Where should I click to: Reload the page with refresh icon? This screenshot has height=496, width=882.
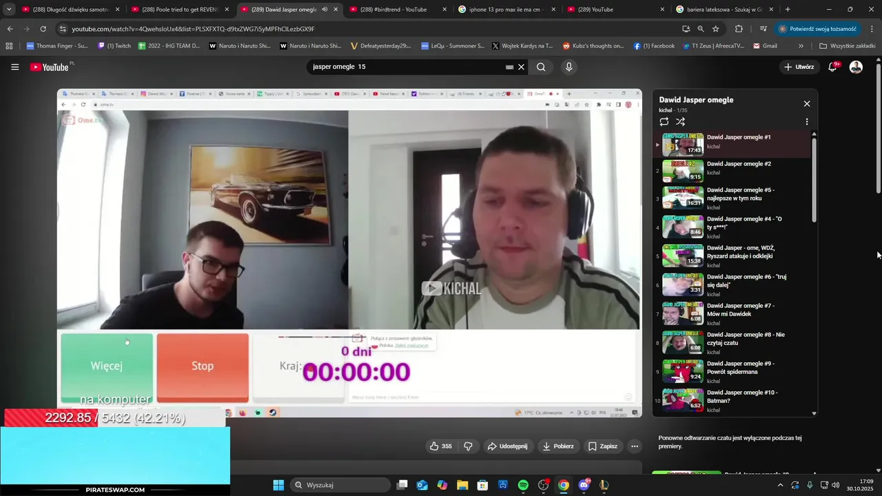[x=43, y=29]
